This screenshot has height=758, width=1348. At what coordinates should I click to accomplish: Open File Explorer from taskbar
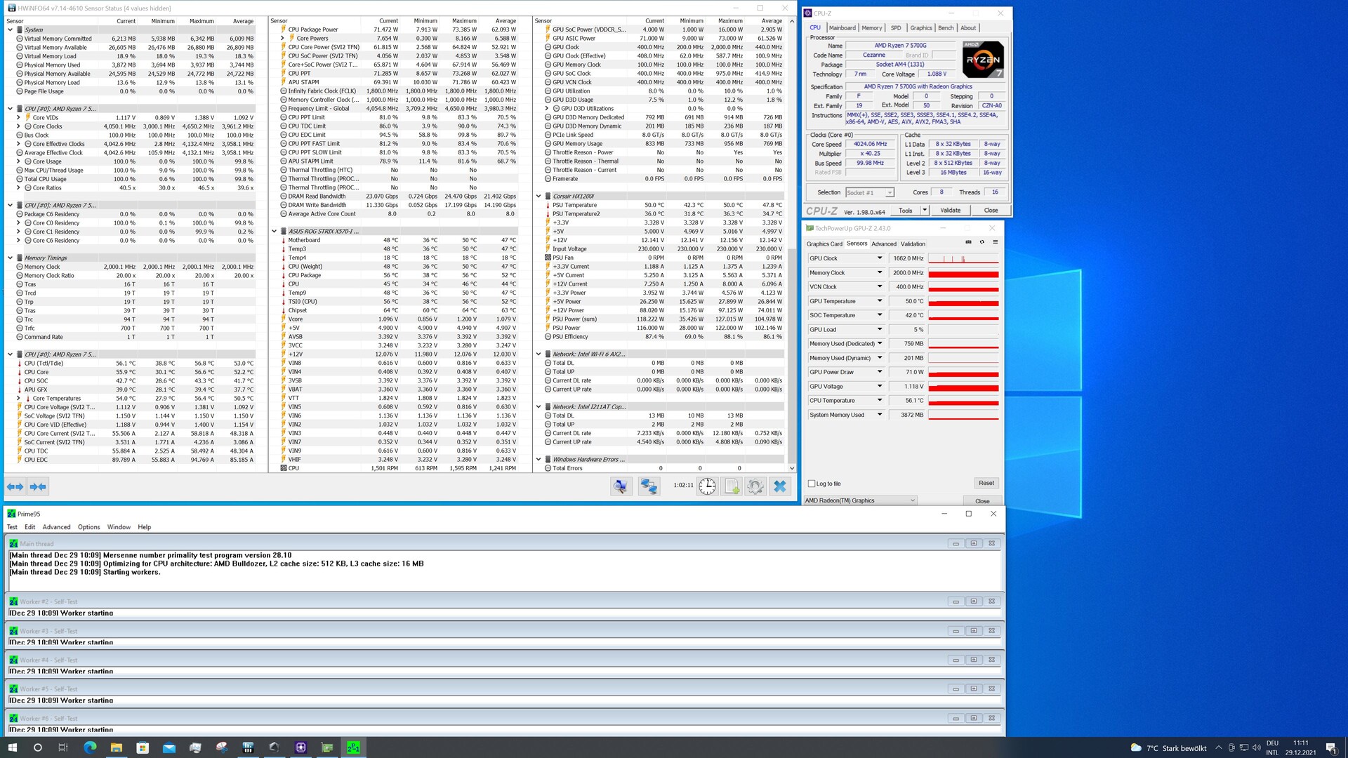[116, 747]
